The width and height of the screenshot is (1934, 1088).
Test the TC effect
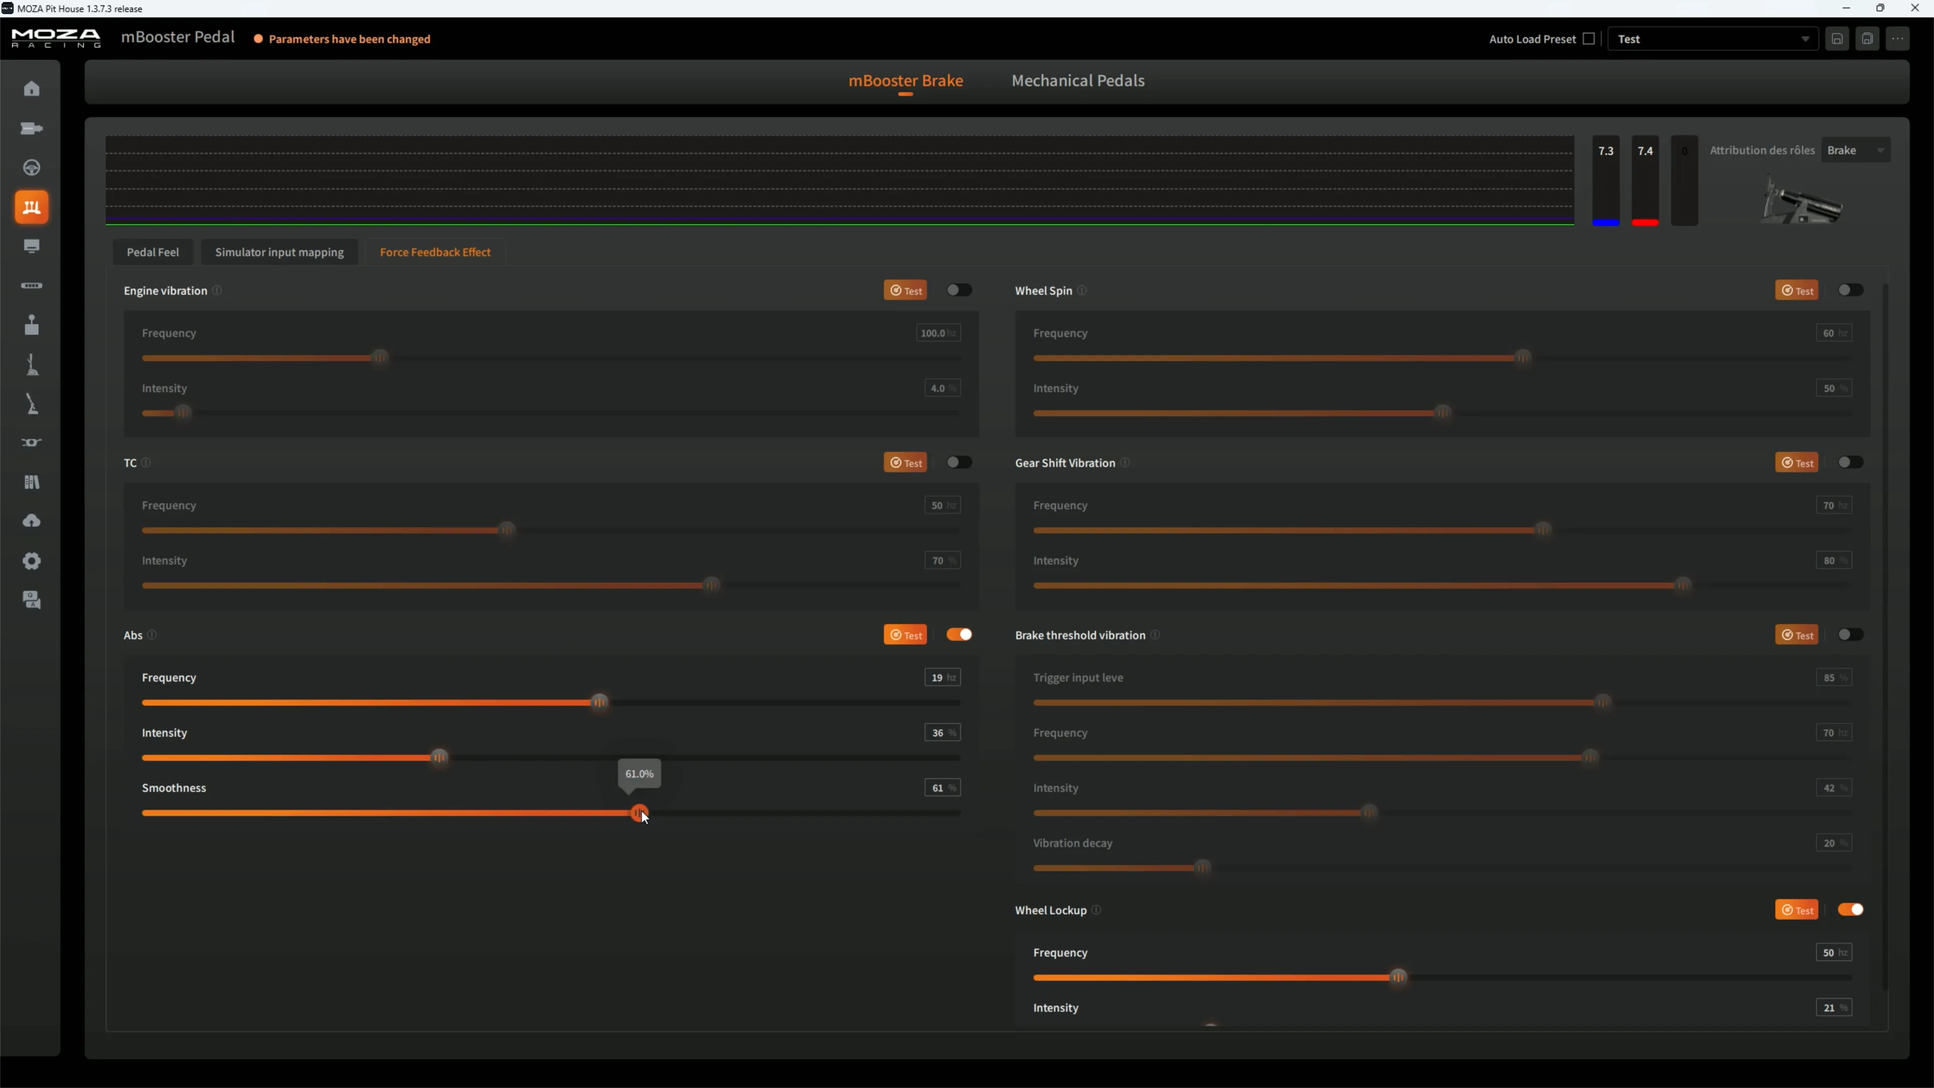pos(906,462)
